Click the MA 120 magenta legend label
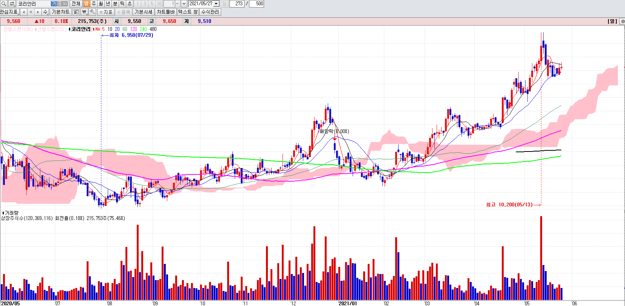The height and width of the screenshot is (306, 625). click(x=133, y=29)
